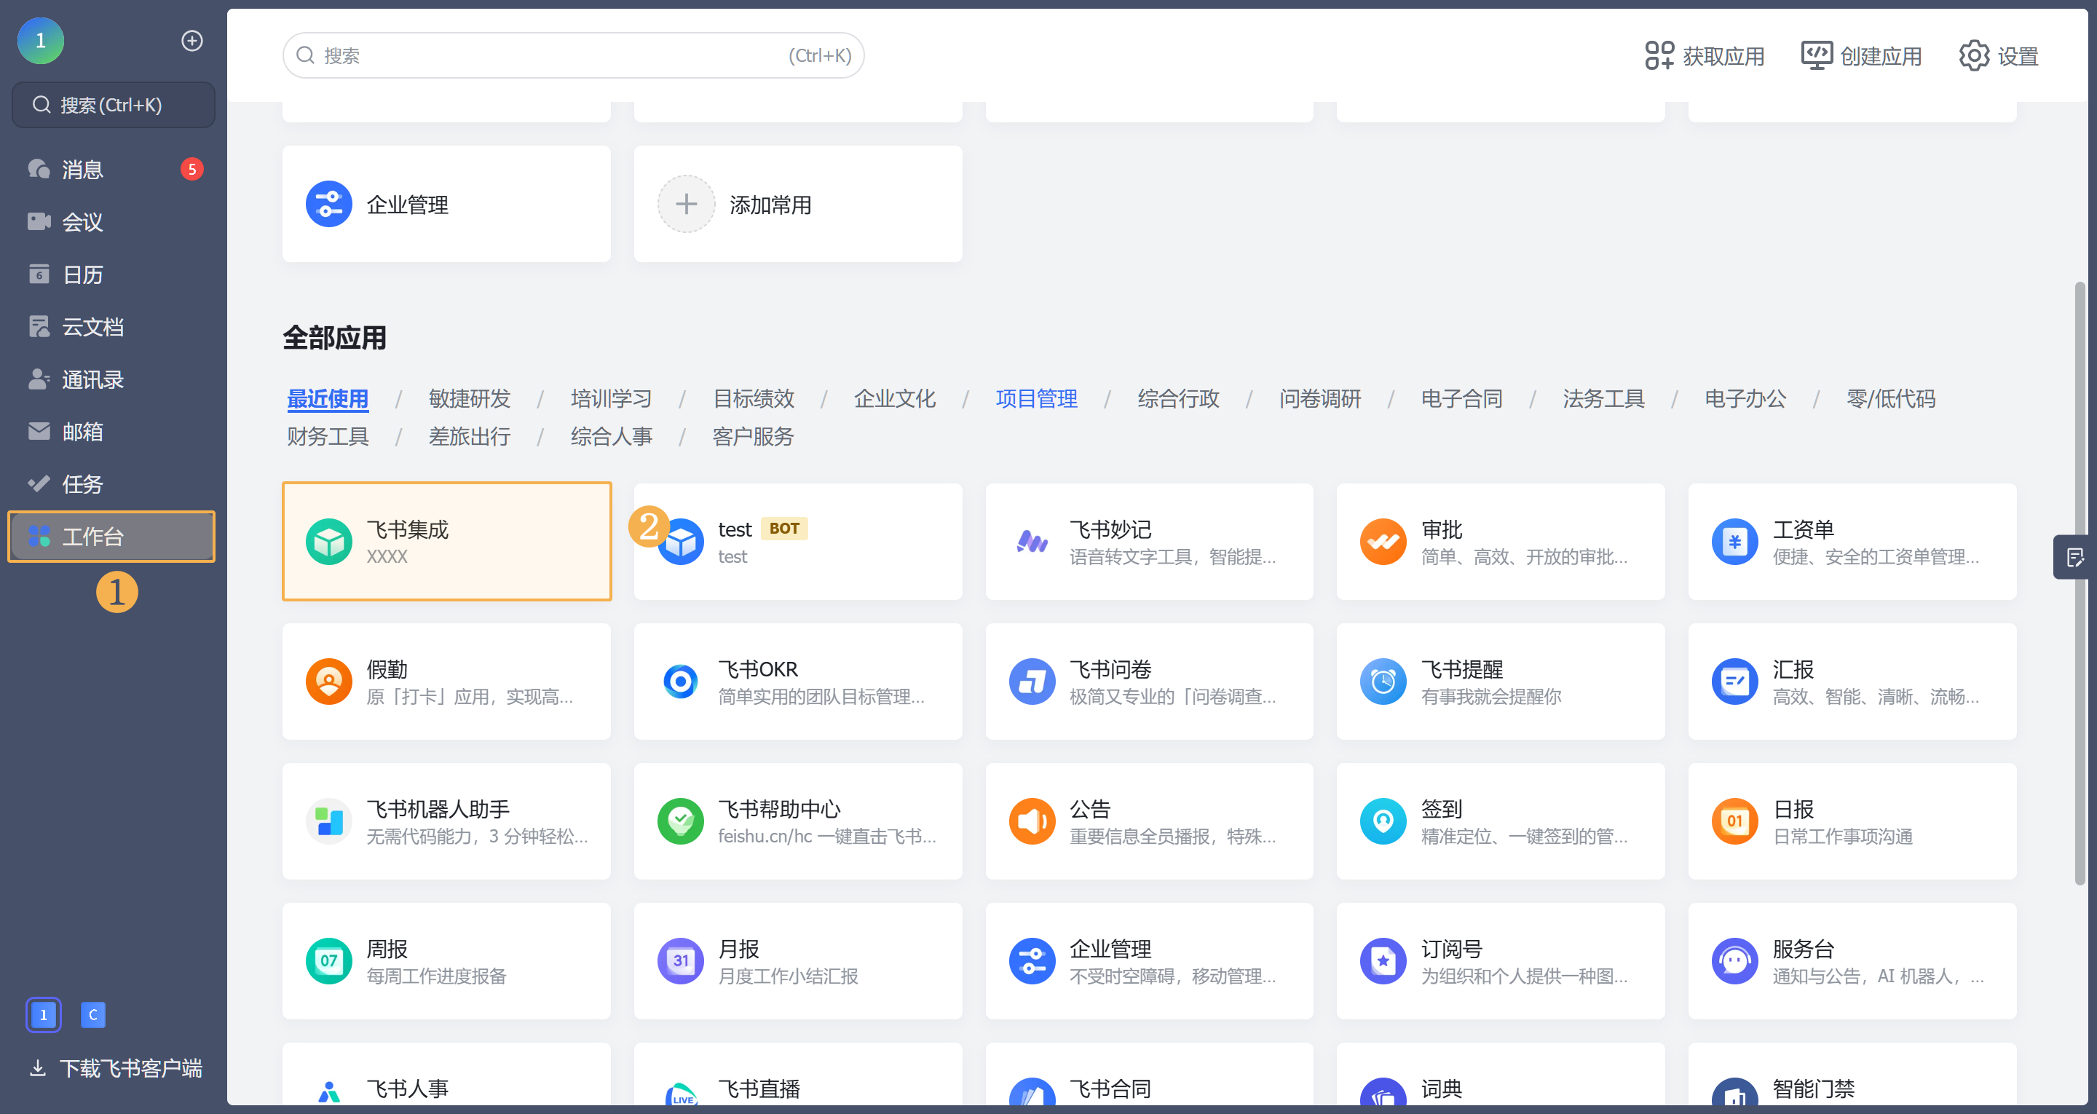Select the 最近使用 category tab

pyautogui.click(x=327, y=398)
